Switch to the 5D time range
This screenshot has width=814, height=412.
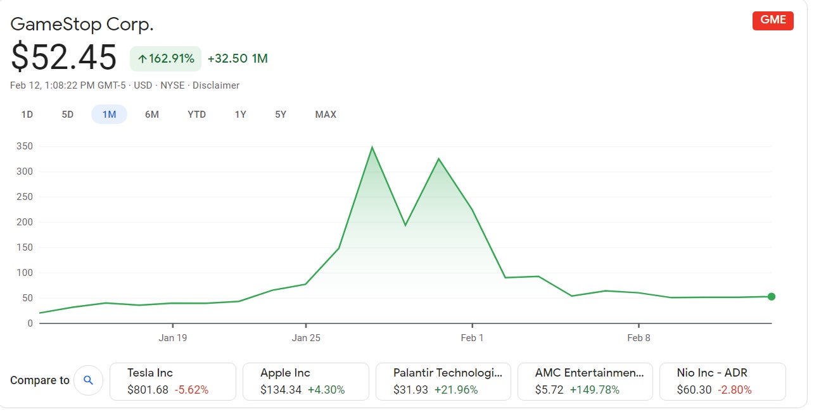pos(67,115)
